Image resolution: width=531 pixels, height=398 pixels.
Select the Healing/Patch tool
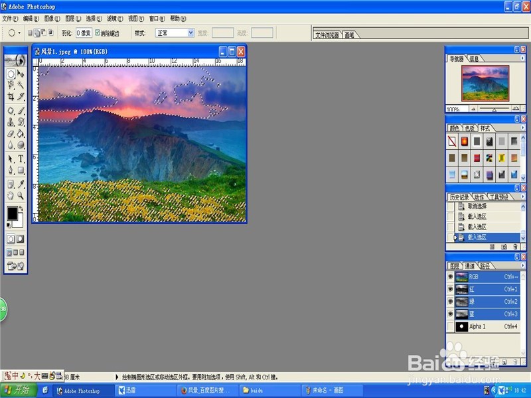tap(11, 111)
